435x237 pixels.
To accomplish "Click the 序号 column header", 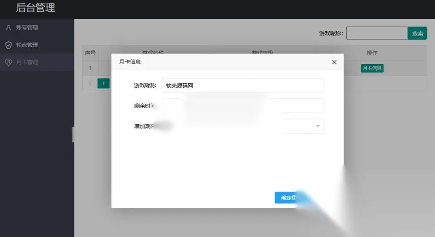I will [x=90, y=53].
